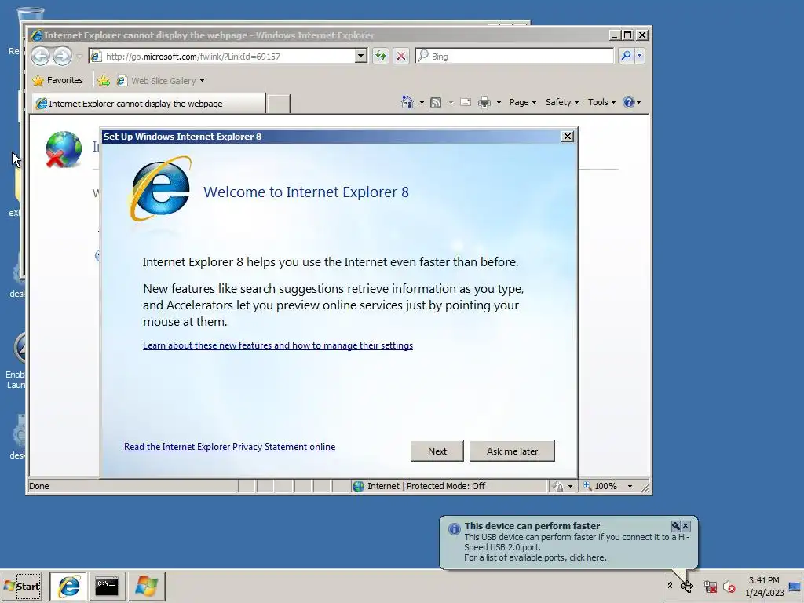Click the Back navigation arrow in Internet Explorer

coord(41,56)
